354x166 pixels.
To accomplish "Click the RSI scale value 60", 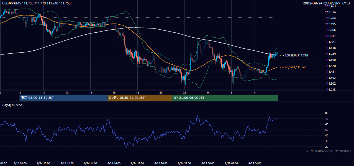I will click(327, 124).
